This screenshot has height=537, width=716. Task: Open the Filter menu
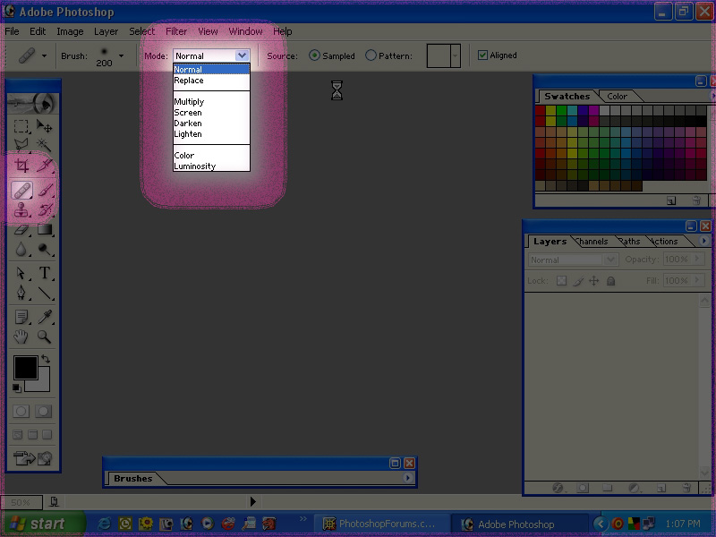tap(176, 31)
